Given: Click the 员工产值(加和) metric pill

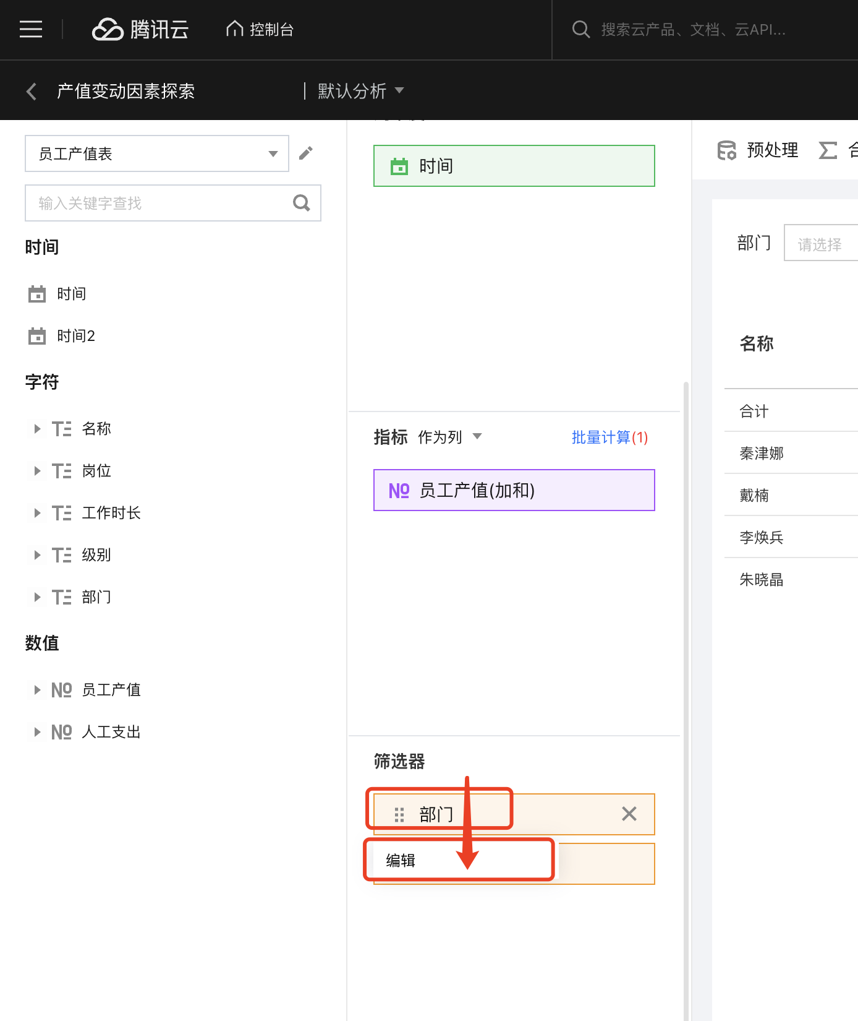Looking at the screenshot, I should (x=514, y=490).
